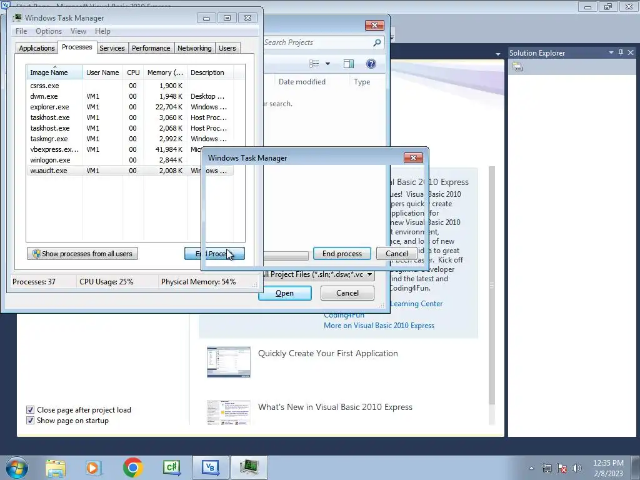This screenshot has width=640, height=480.
Task: Open Google Chrome from the taskbar
Action: click(132, 467)
